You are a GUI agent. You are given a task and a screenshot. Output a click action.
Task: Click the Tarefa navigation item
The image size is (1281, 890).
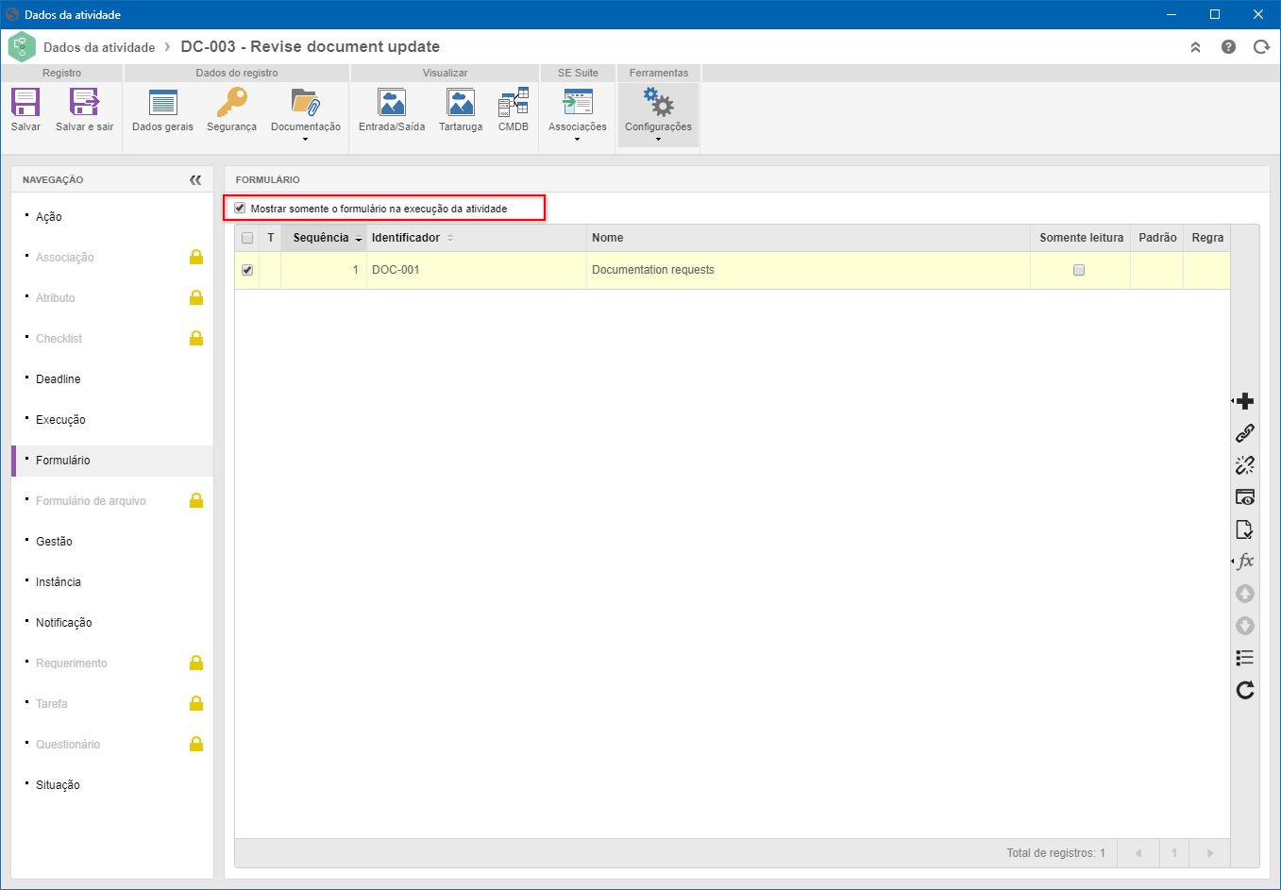coord(52,704)
